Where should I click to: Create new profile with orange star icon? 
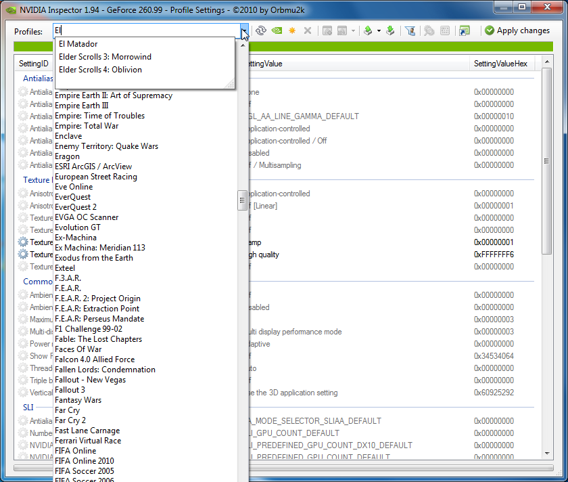(292, 31)
